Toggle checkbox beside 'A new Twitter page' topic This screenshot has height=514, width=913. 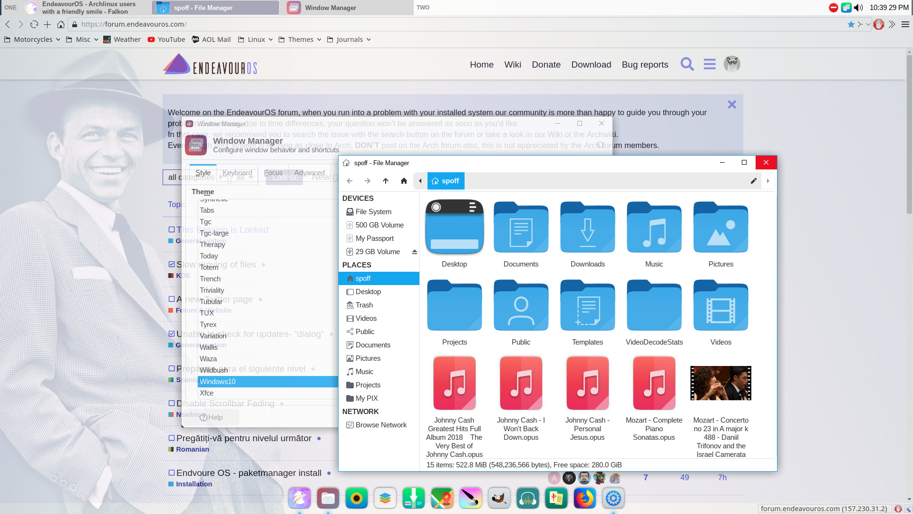tap(172, 299)
